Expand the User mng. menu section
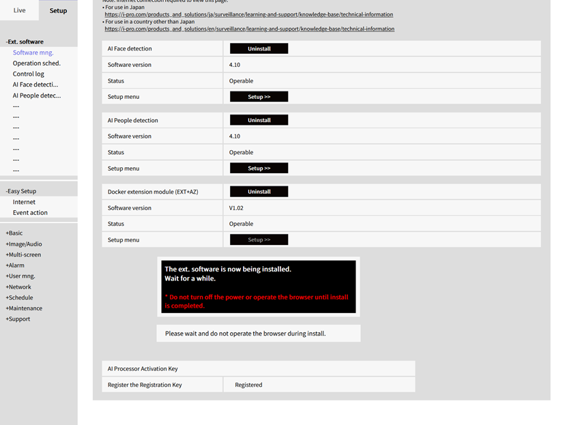This screenshot has height=425, width=567. point(20,276)
